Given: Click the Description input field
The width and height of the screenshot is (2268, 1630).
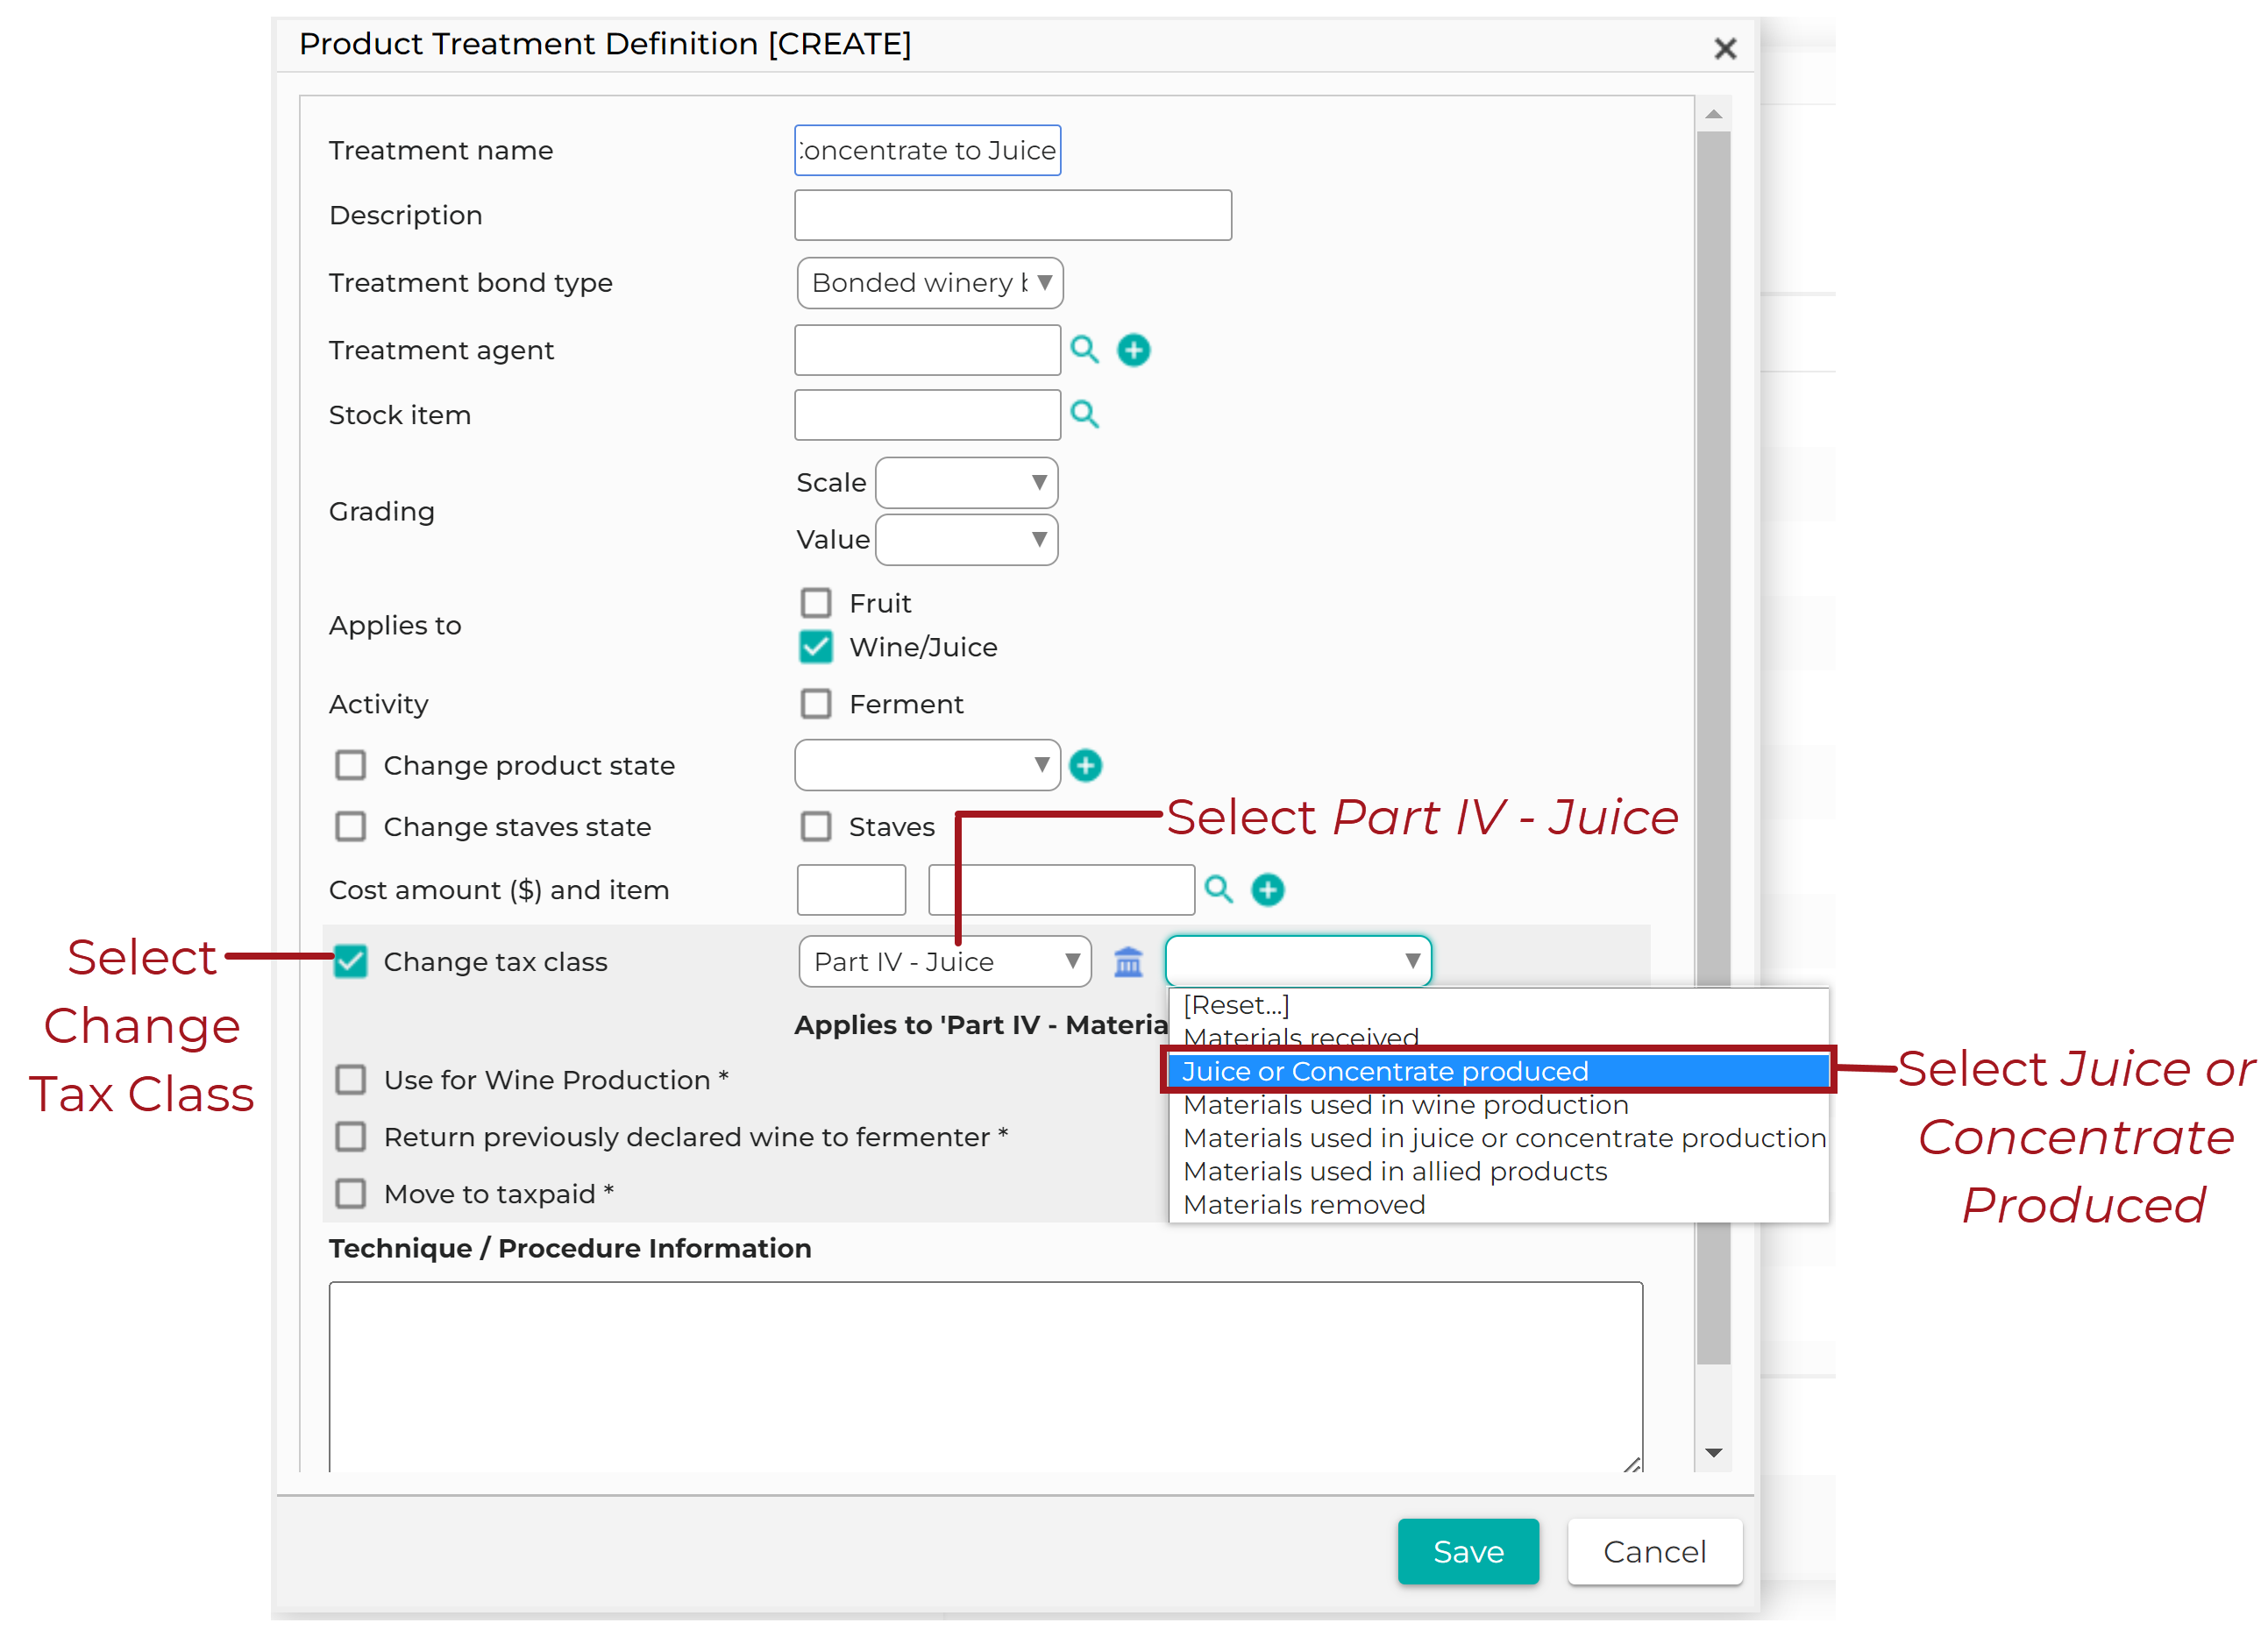Looking at the screenshot, I should (x=1013, y=215).
